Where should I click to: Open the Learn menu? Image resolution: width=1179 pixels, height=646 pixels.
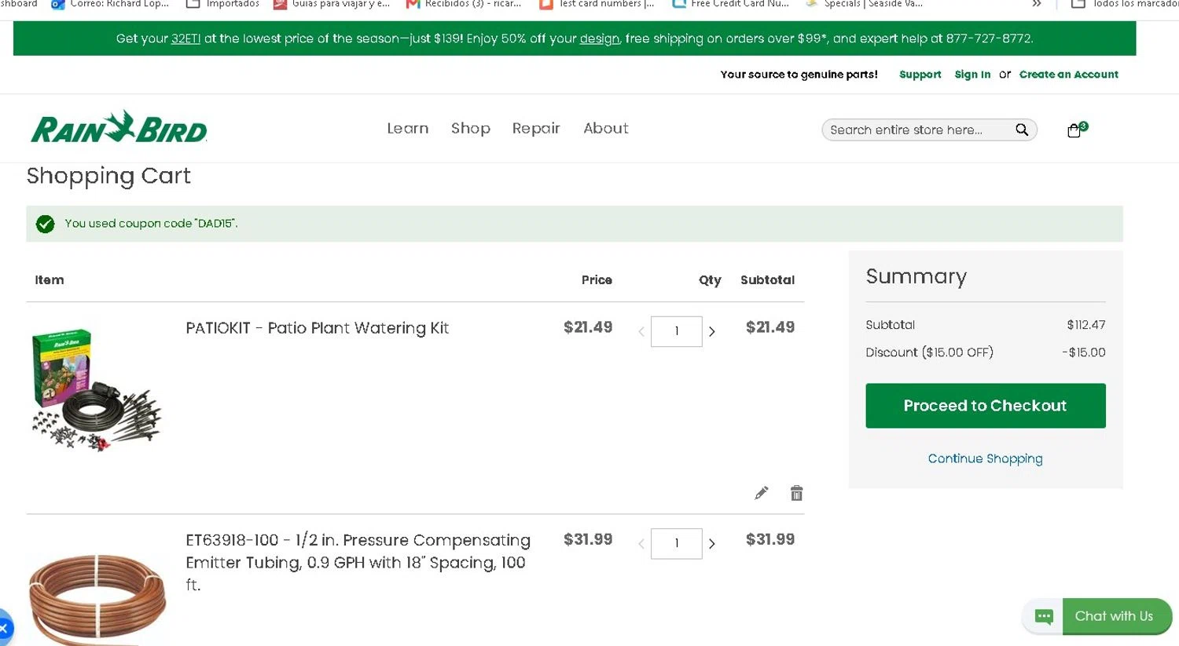pos(407,128)
